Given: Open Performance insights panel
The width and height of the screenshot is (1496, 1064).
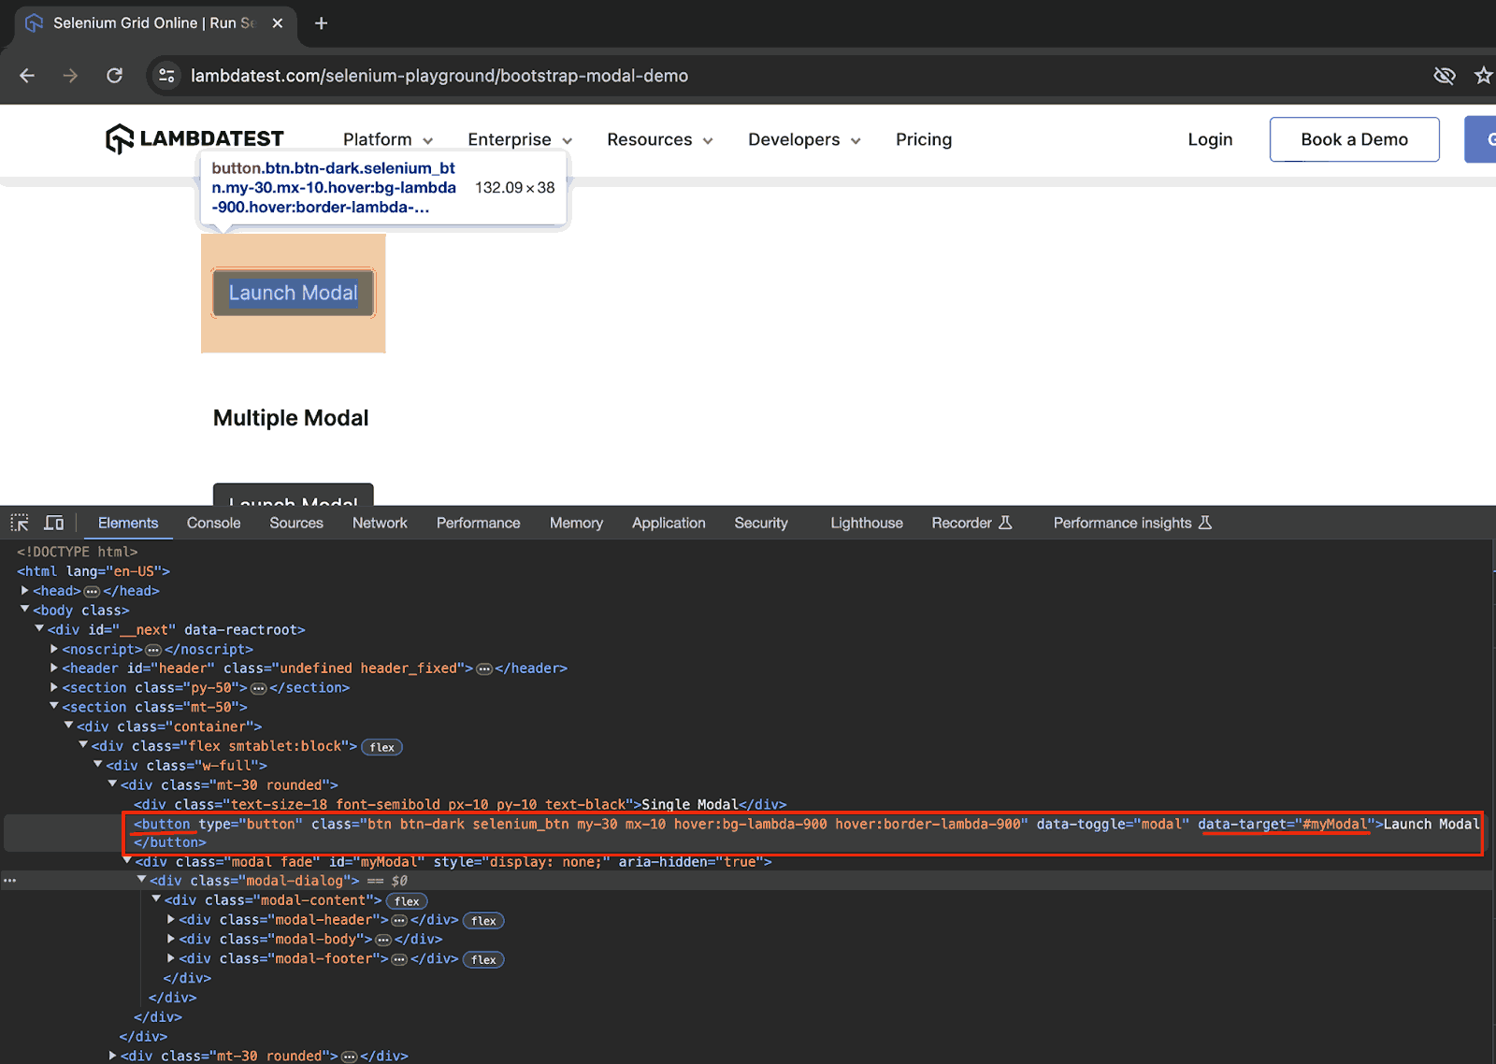Looking at the screenshot, I should 1125,523.
